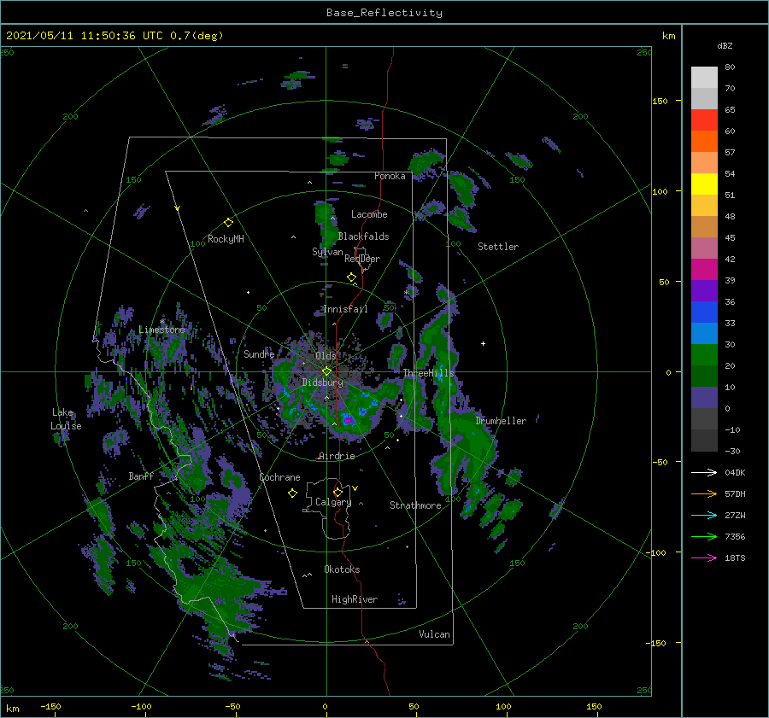The width and height of the screenshot is (769, 718).
Task: Click the yellow diamond marker near Cochrane
Action: [x=292, y=493]
